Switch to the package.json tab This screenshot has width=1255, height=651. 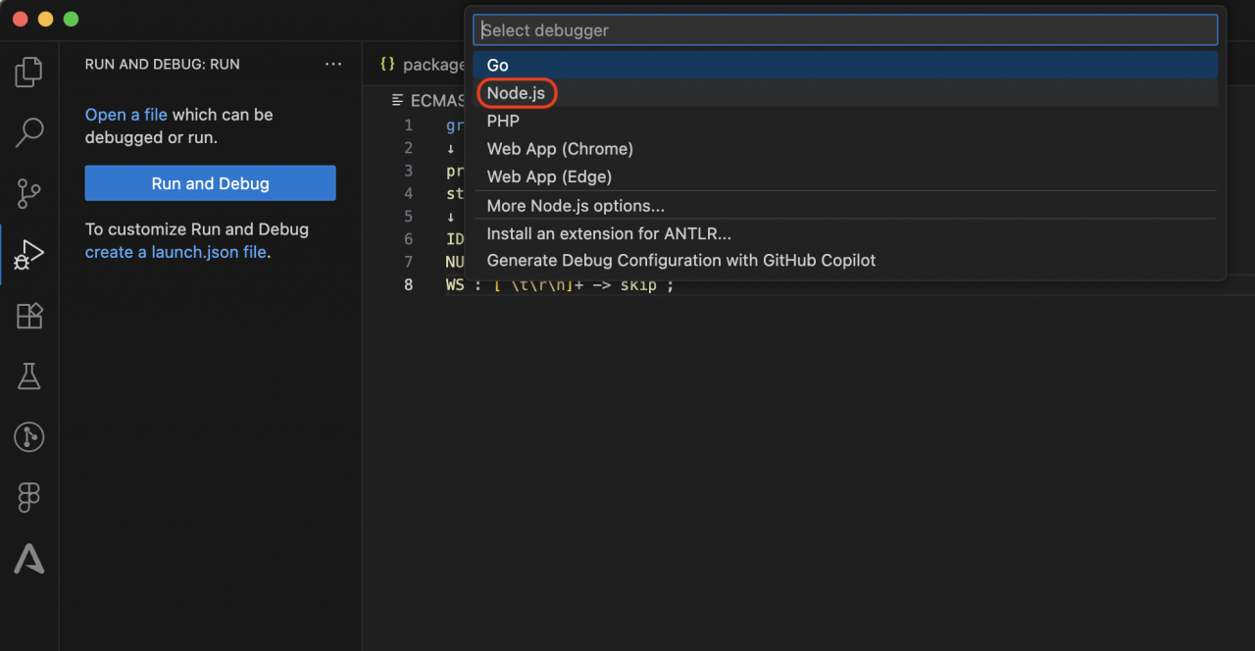tap(433, 64)
